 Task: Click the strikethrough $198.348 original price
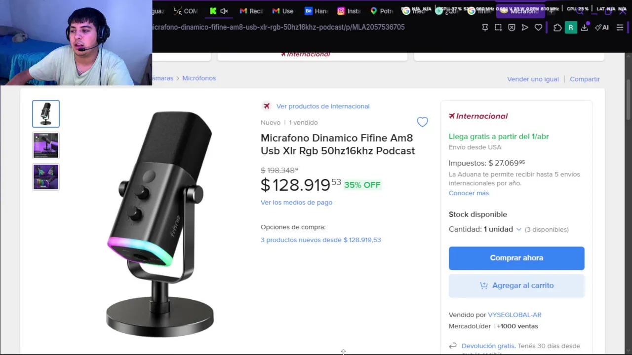279,170
